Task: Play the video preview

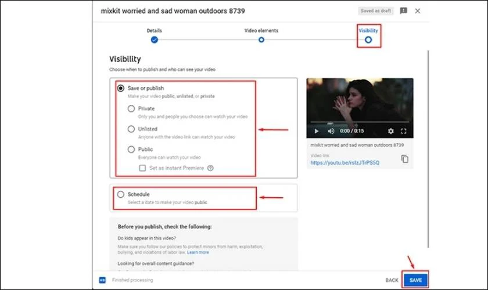Action: click(x=316, y=131)
